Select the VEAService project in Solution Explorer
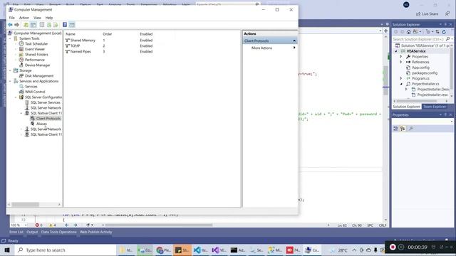 (x=416, y=51)
